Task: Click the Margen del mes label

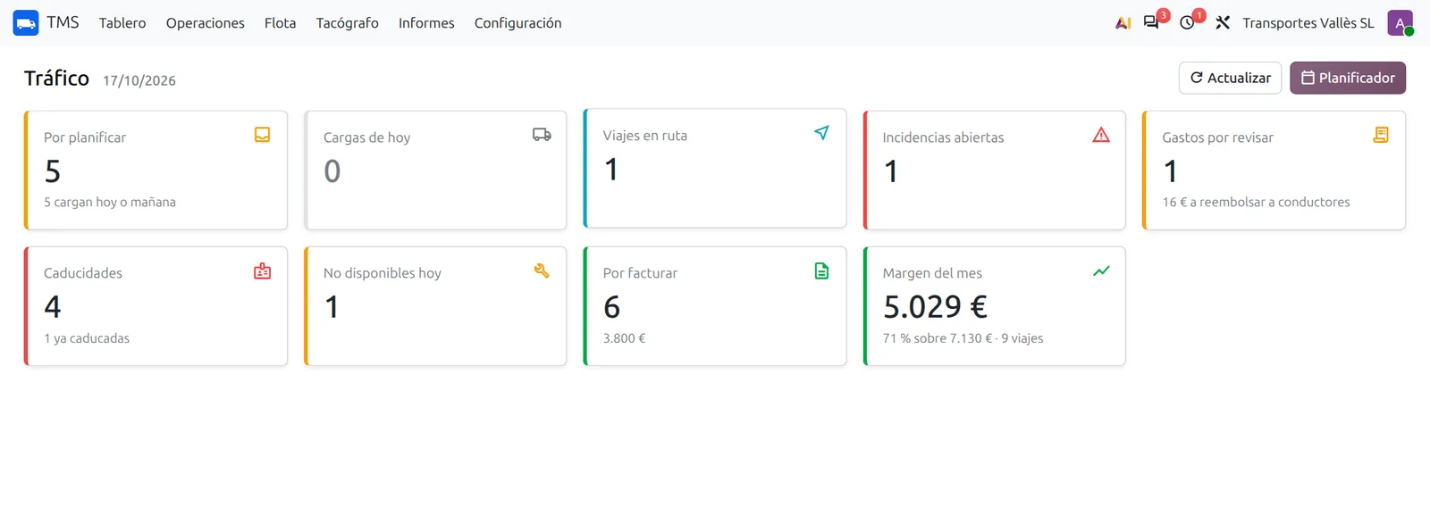Action: click(932, 273)
